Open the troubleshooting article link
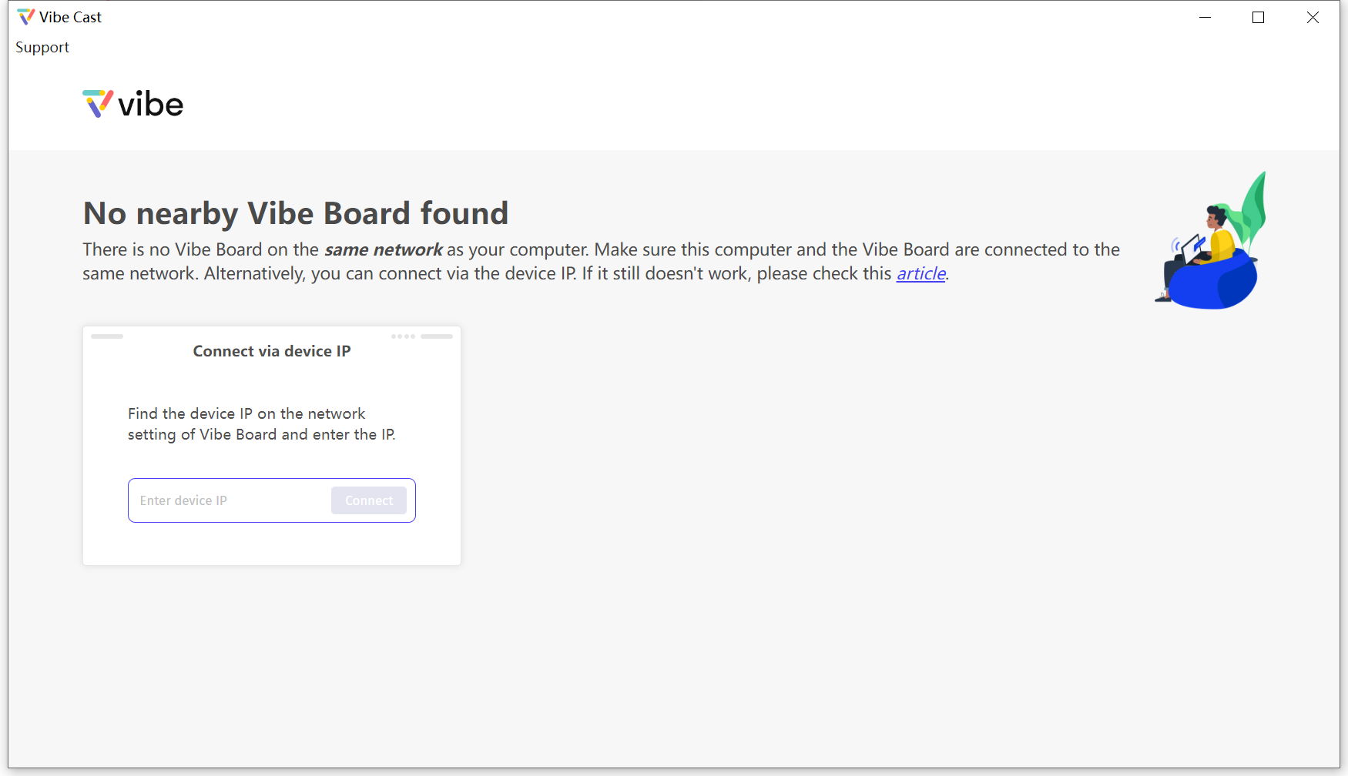 click(920, 274)
